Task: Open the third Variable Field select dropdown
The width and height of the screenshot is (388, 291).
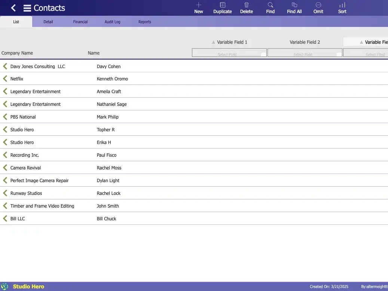Action: point(366,53)
